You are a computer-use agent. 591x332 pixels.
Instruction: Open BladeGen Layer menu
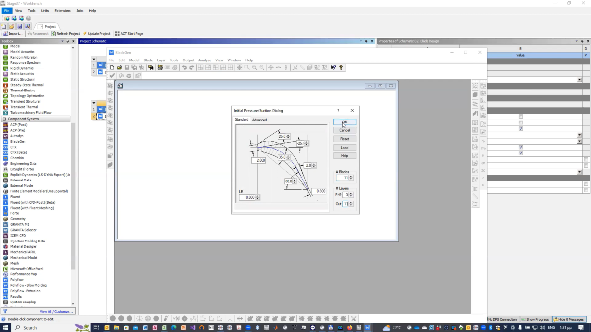coord(161,60)
